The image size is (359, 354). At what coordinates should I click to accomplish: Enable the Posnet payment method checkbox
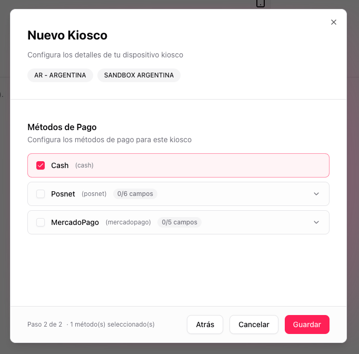pos(41,194)
